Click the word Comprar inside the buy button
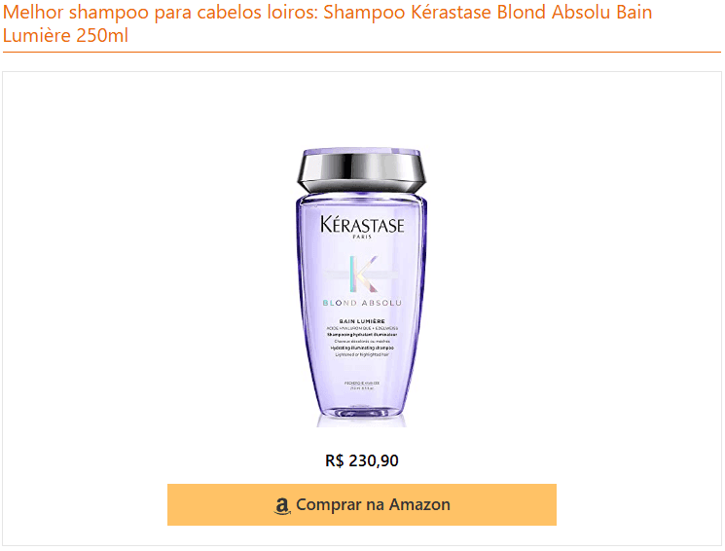Screen dimensions: 725x551 [x=328, y=504]
